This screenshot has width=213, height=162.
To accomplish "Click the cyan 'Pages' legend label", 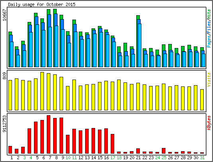I will [209, 41].
